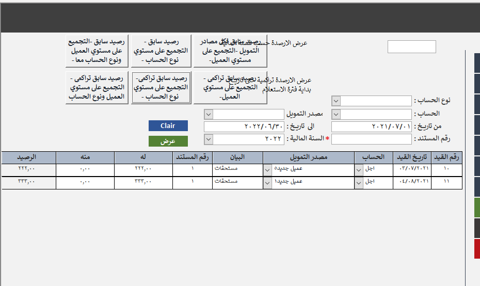Open the الحساب filter dropdown
The image size is (480, 286).
click(x=336, y=114)
